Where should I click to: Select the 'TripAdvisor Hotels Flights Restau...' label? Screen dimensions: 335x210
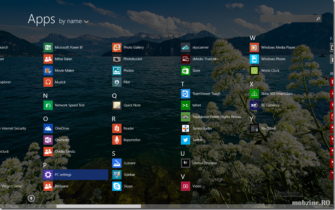pos(218,117)
